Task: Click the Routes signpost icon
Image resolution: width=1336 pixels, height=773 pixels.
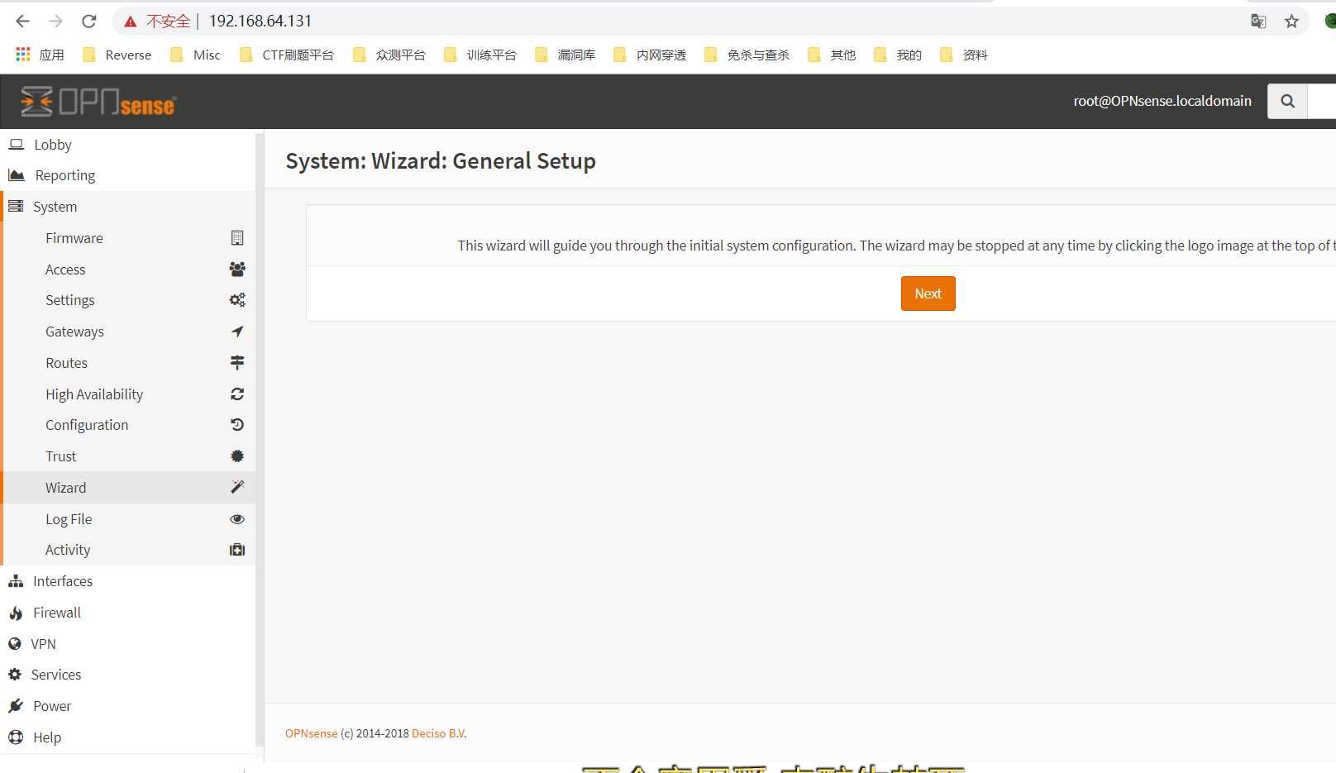Action: click(x=237, y=362)
